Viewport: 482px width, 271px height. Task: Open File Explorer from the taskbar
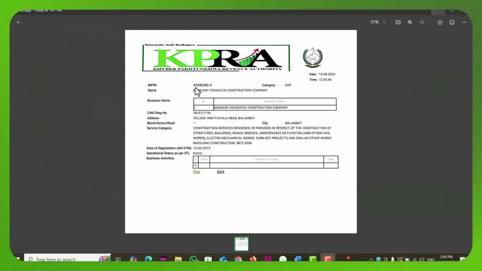(x=178, y=259)
